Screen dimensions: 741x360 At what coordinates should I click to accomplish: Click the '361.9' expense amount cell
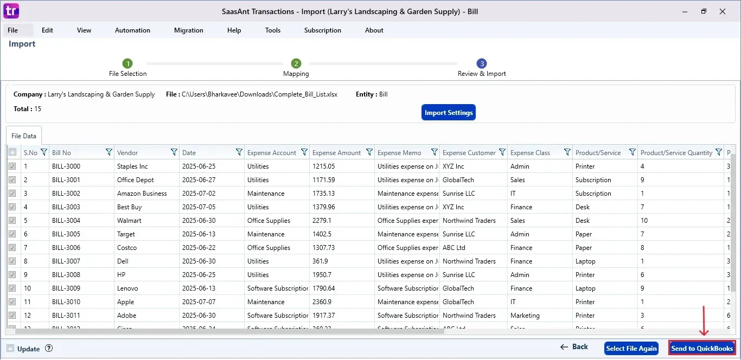click(x=342, y=261)
